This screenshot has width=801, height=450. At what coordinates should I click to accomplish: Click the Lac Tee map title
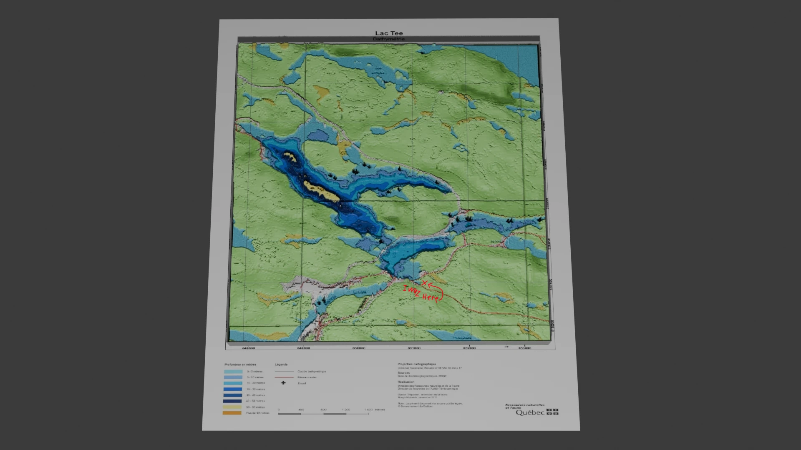389,33
